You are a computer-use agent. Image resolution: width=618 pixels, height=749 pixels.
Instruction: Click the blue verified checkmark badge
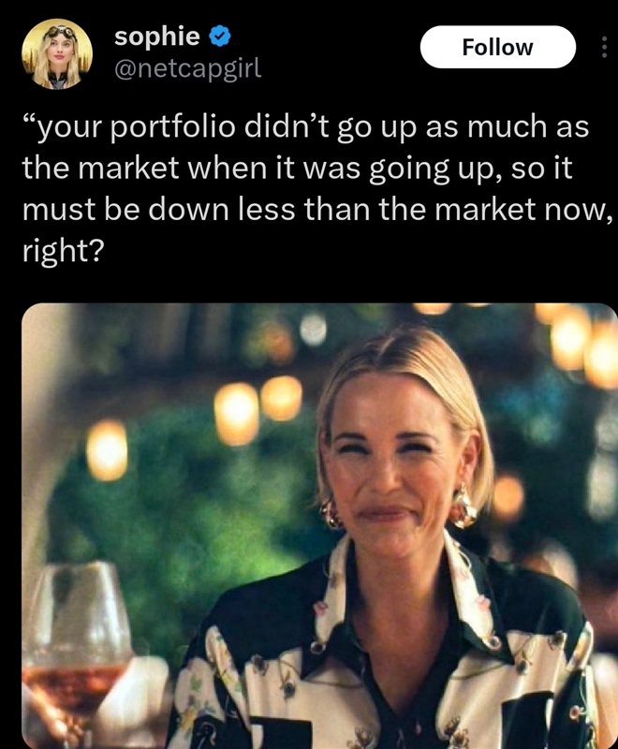[220, 37]
